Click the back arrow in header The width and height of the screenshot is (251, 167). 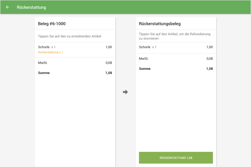(x=8, y=7)
